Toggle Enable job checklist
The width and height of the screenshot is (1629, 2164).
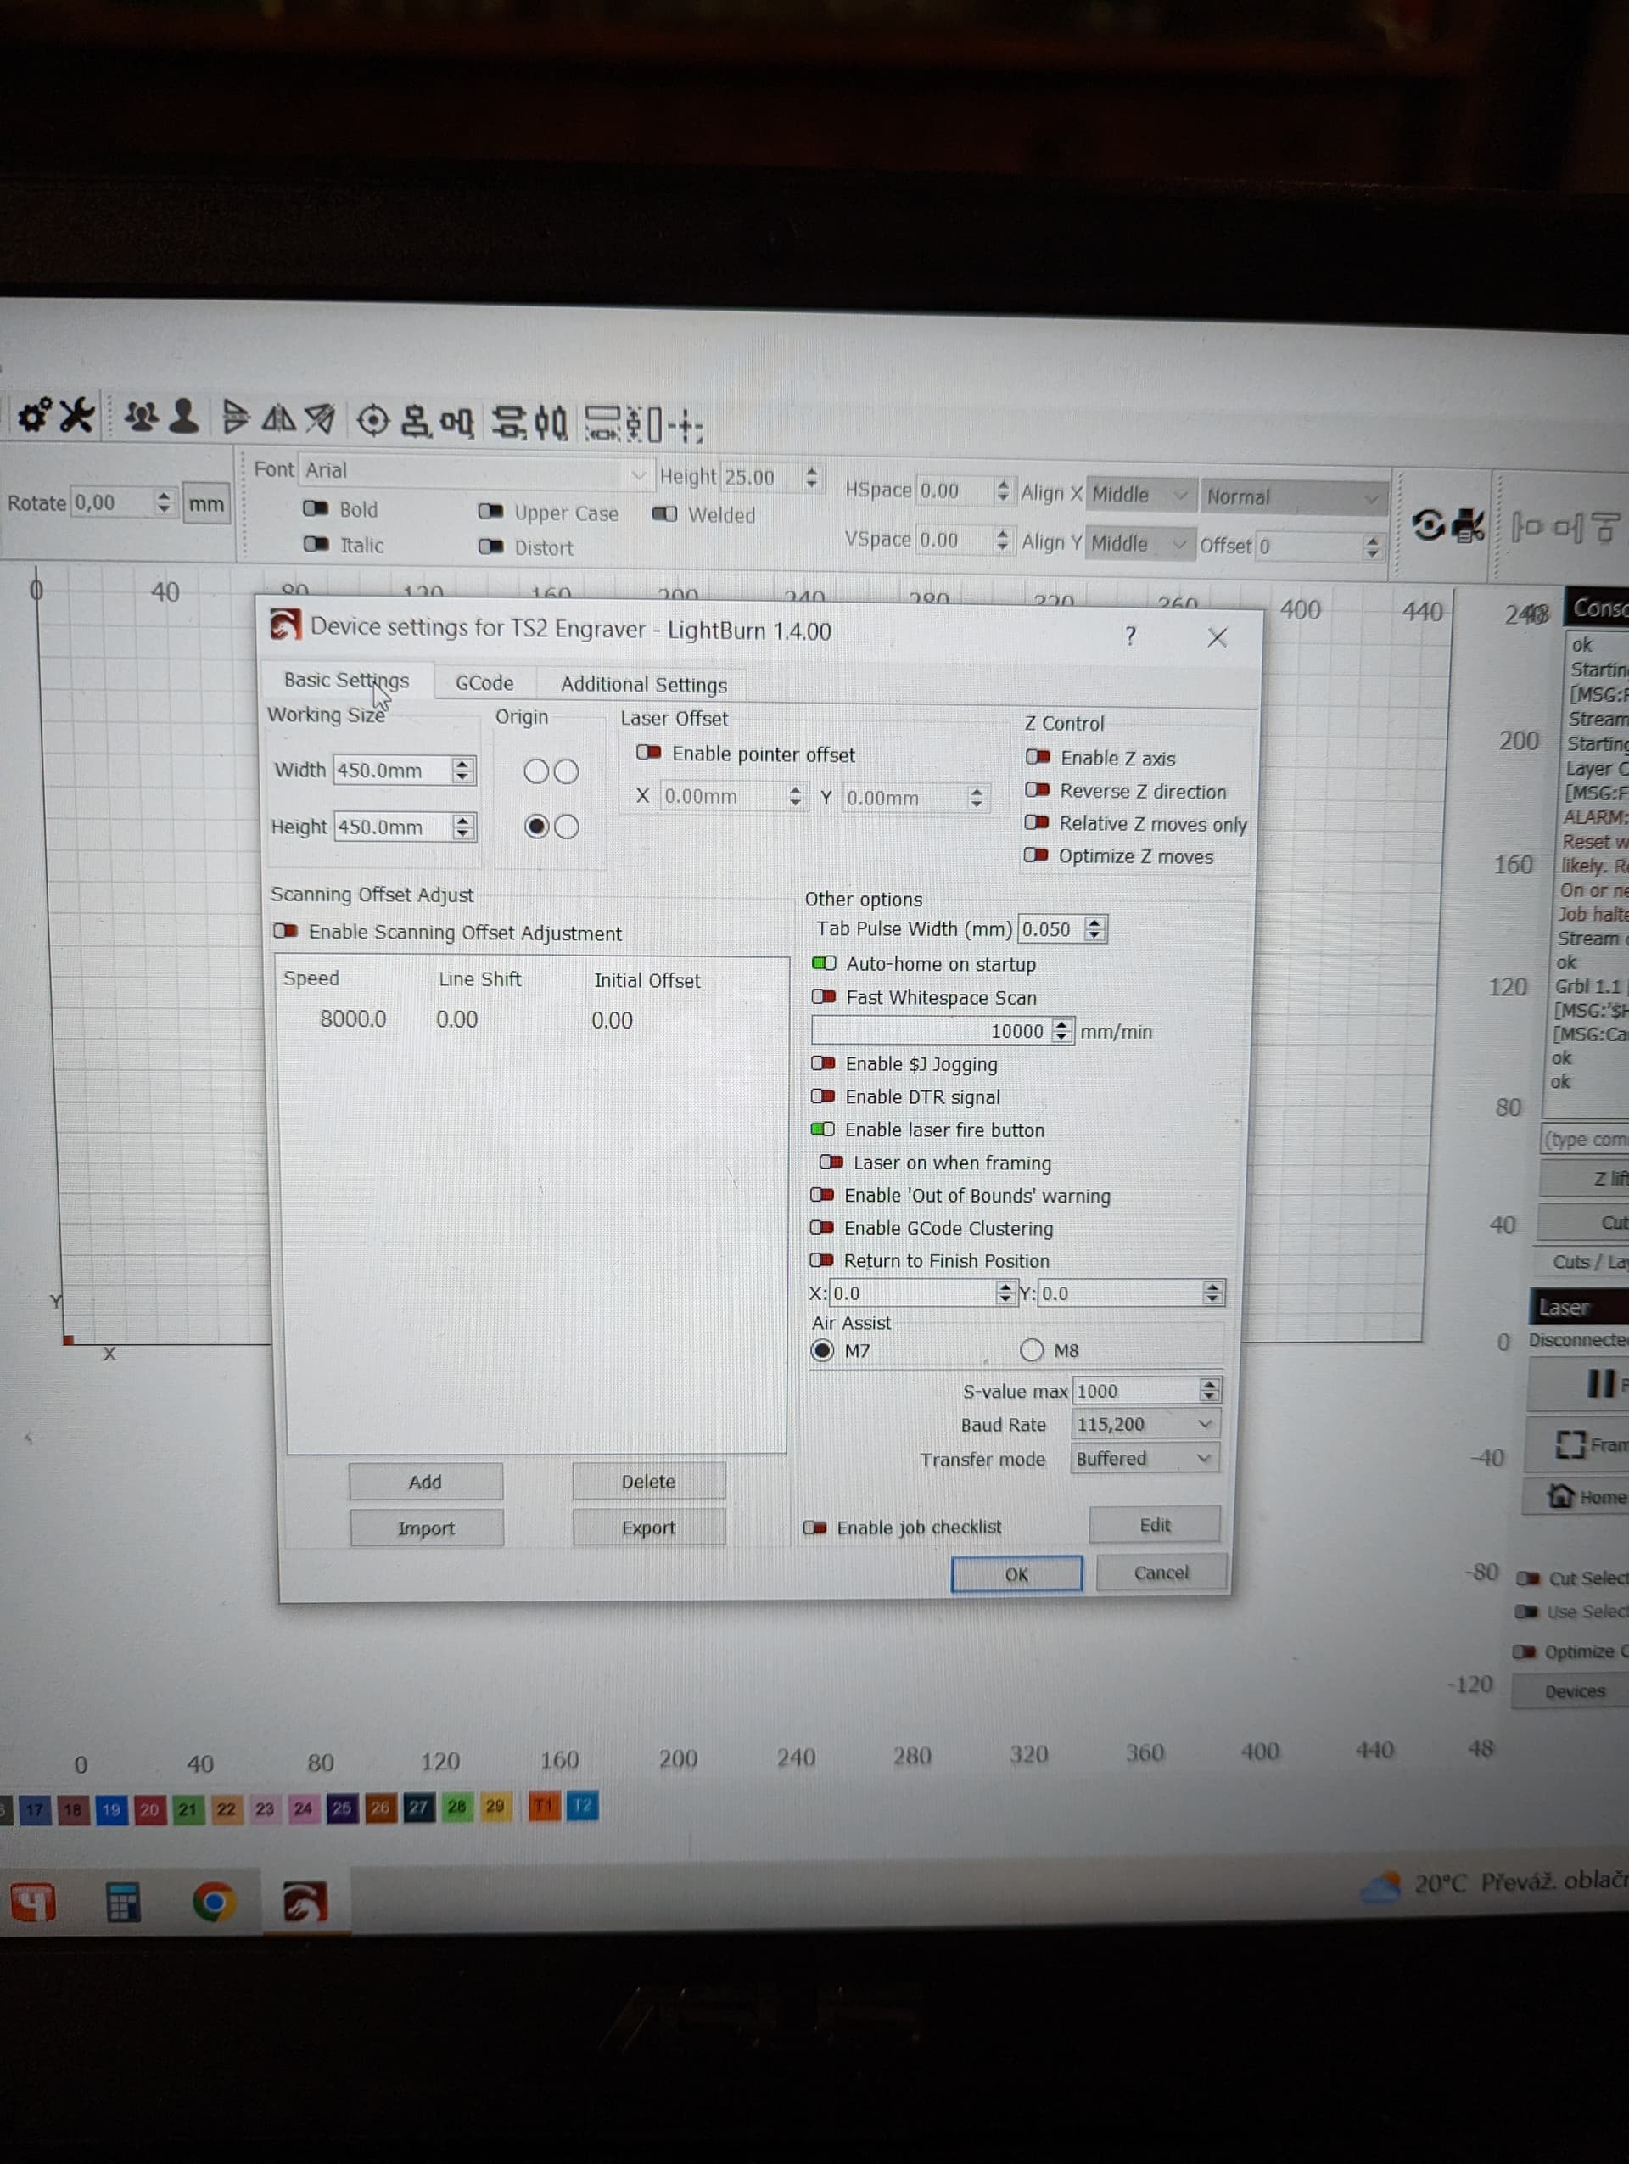click(x=814, y=1528)
